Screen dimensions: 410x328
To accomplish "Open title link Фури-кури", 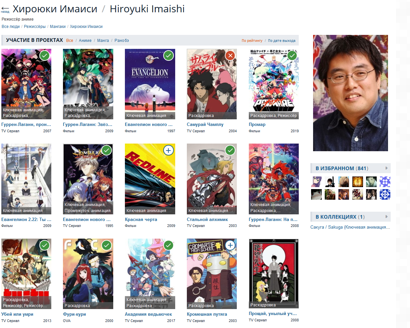I will point(74,314).
